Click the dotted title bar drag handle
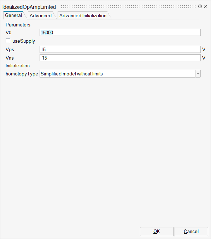211x239 pixels. (x=128, y=7)
